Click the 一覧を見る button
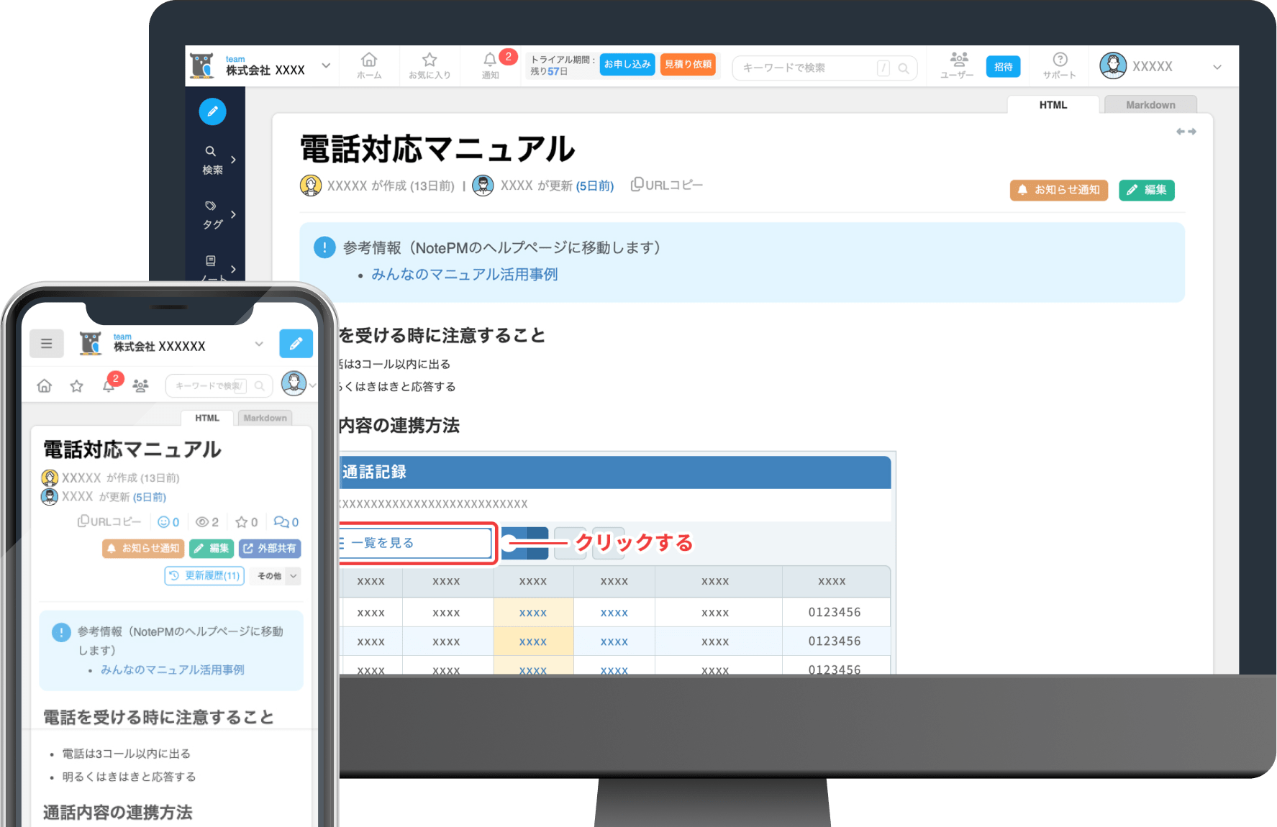 tap(415, 543)
